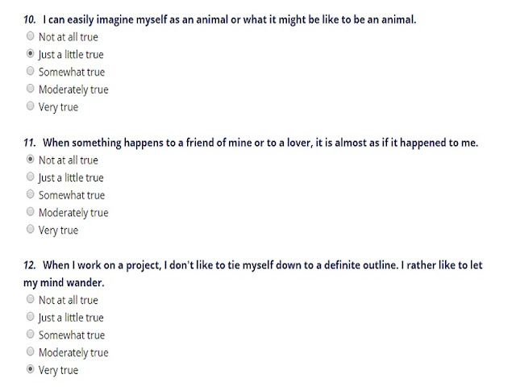
Task: Pick 'Somewhat true' for the project outline question
Action: [31, 335]
